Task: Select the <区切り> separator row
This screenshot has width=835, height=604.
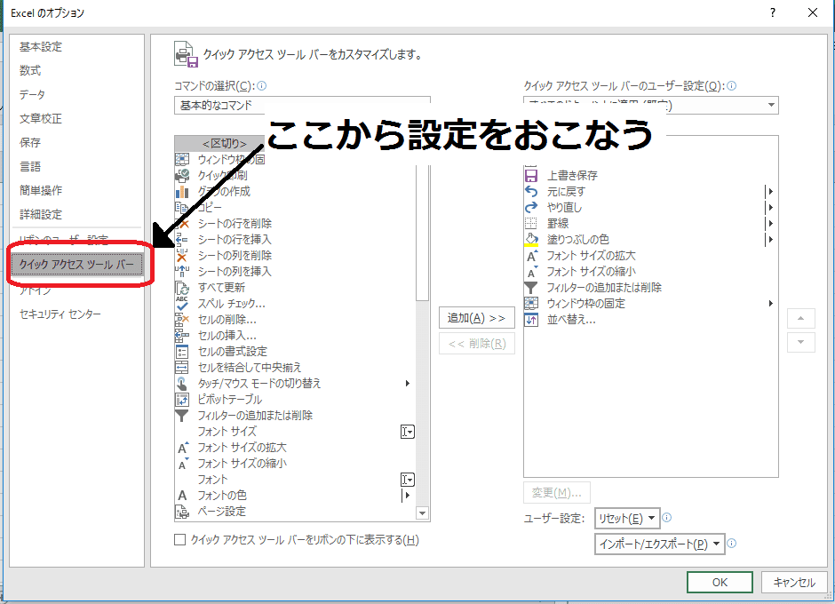Action: (x=224, y=143)
